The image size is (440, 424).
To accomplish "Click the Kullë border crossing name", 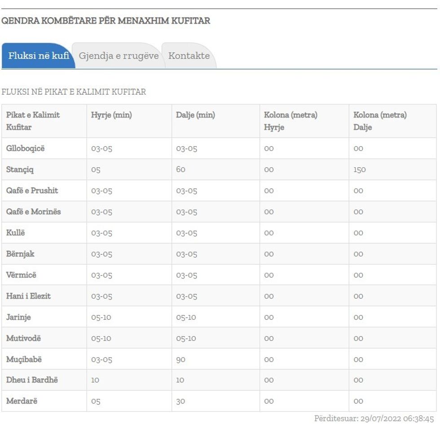I will 15,233.
